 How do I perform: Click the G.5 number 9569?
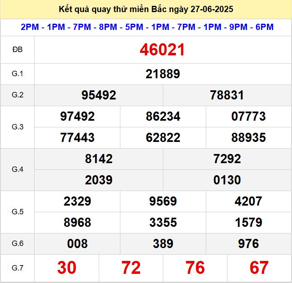(163, 201)
